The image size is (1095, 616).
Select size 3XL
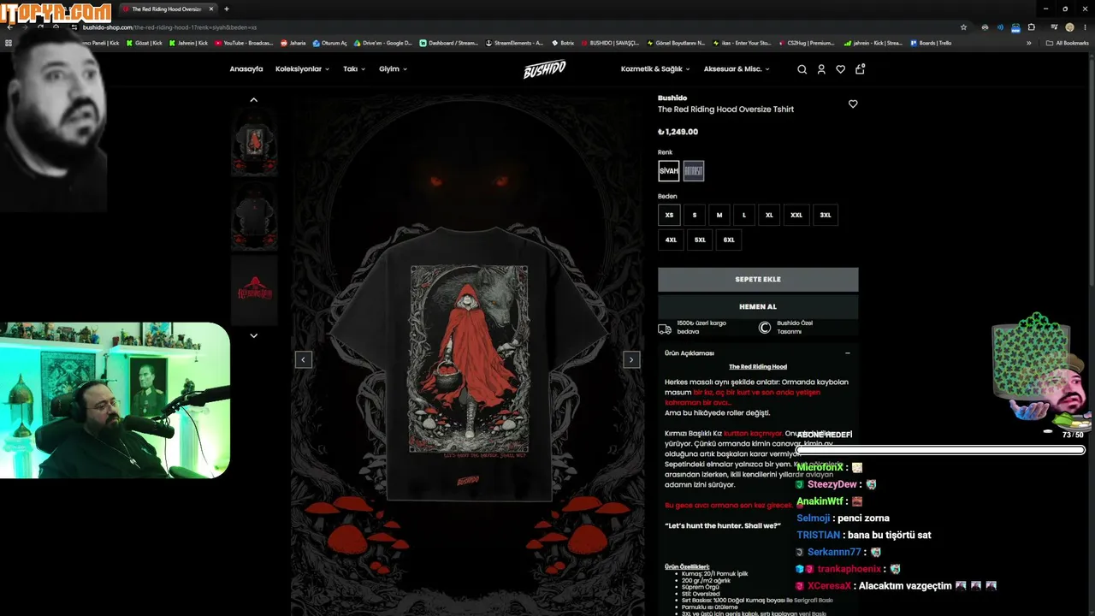pyautogui.click(x=826, y=215)
